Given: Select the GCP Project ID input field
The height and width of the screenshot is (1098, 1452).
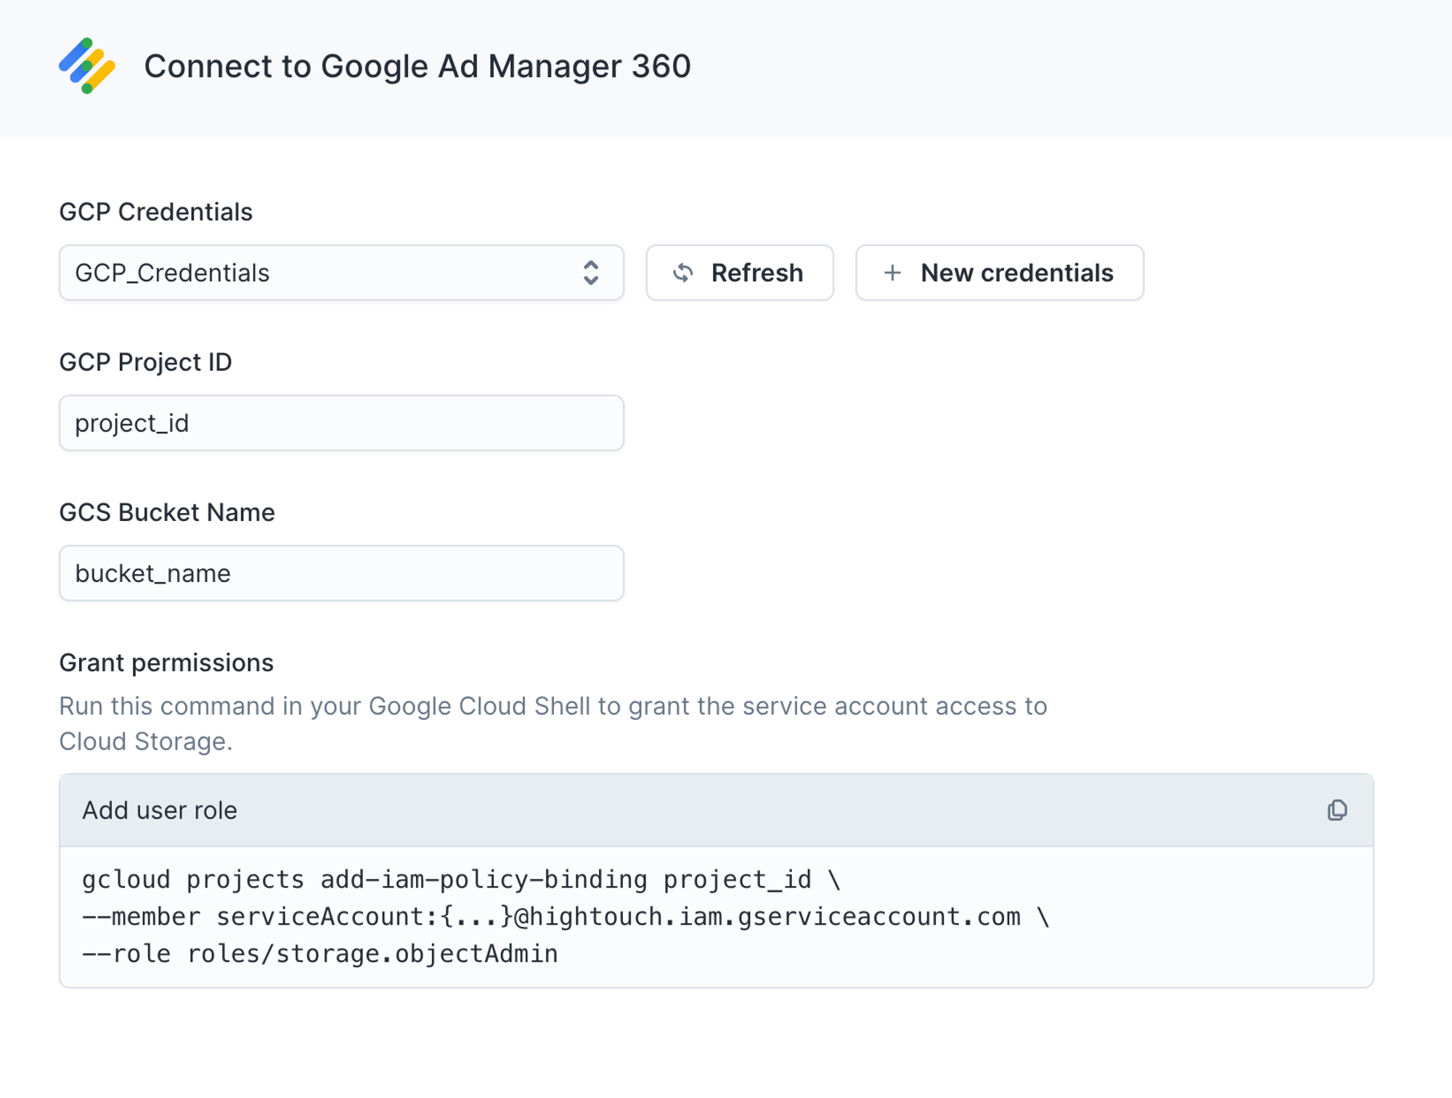Looking at the screenshot, I should pos(341,422).
